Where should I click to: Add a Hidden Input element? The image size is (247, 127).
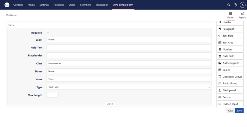[x=230, y=104]
